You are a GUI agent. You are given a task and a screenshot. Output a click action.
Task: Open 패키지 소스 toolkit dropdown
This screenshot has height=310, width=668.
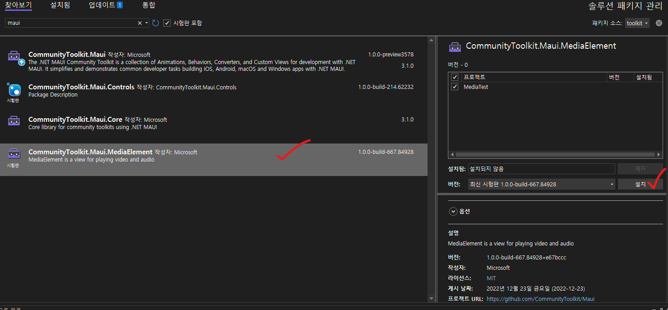(637, 23)
